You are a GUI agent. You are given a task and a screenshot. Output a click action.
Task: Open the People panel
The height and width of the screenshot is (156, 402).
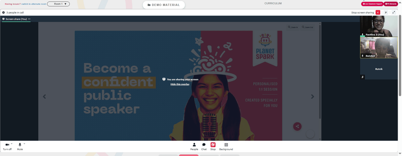(x=194, y=146)
